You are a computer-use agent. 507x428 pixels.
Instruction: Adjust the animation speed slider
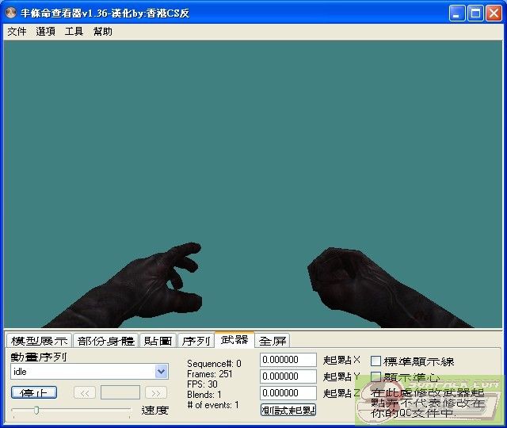pos(36,410)
